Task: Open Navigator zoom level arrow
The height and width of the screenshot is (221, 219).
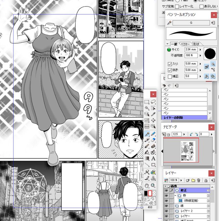Action: tap(184, 134)
